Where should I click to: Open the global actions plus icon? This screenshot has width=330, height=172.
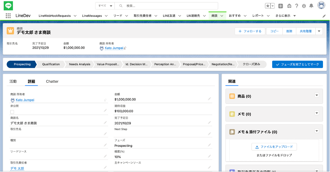(x=281, y=6)
